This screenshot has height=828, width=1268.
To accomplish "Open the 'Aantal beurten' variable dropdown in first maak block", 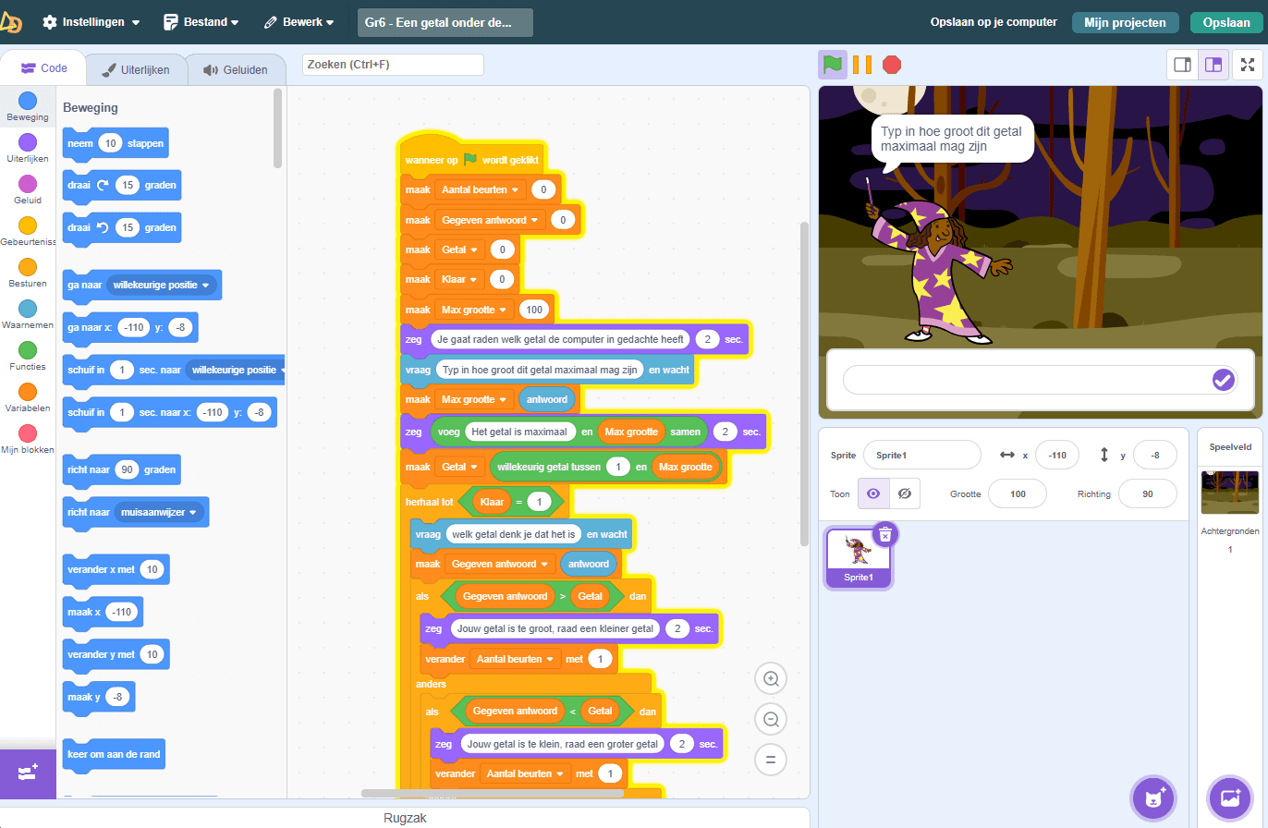I will click(x=480, y=190).
